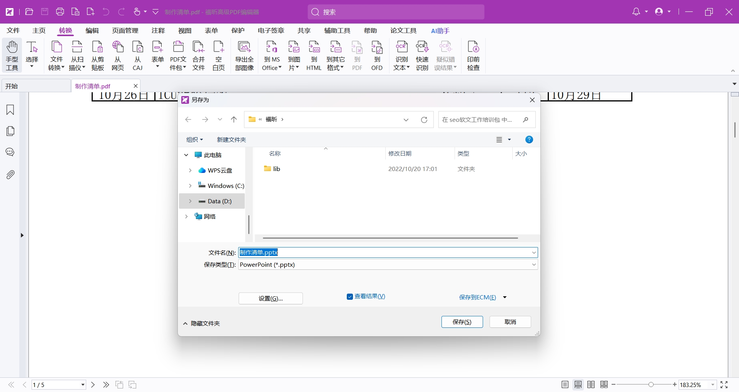Uncheck the 查看结果 checkbox
This screenshot has height=392, width=739.
[350, 297]
